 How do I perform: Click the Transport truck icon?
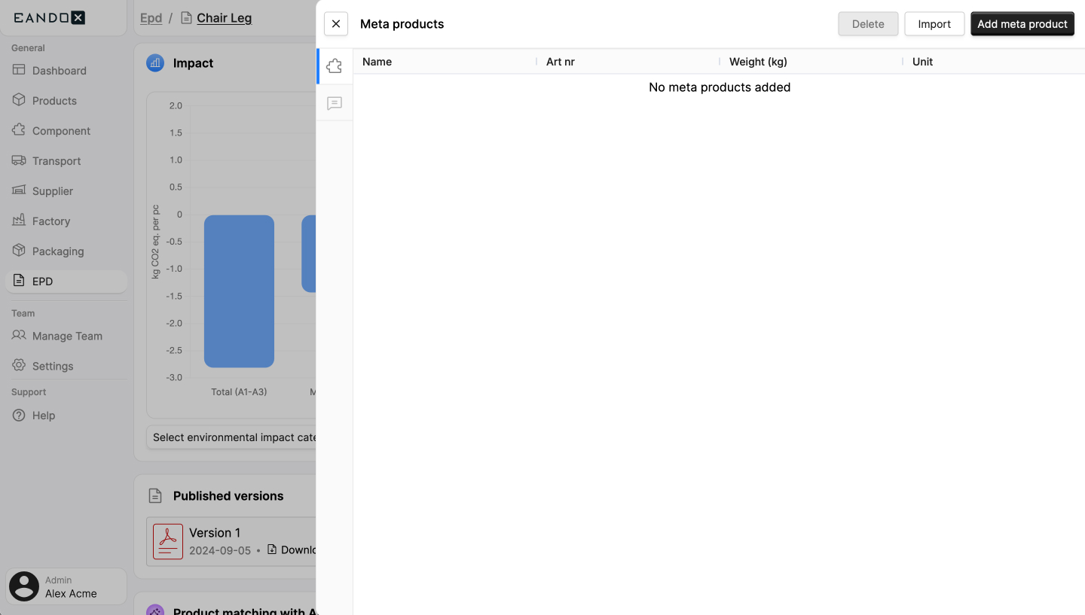pos(19,160)
